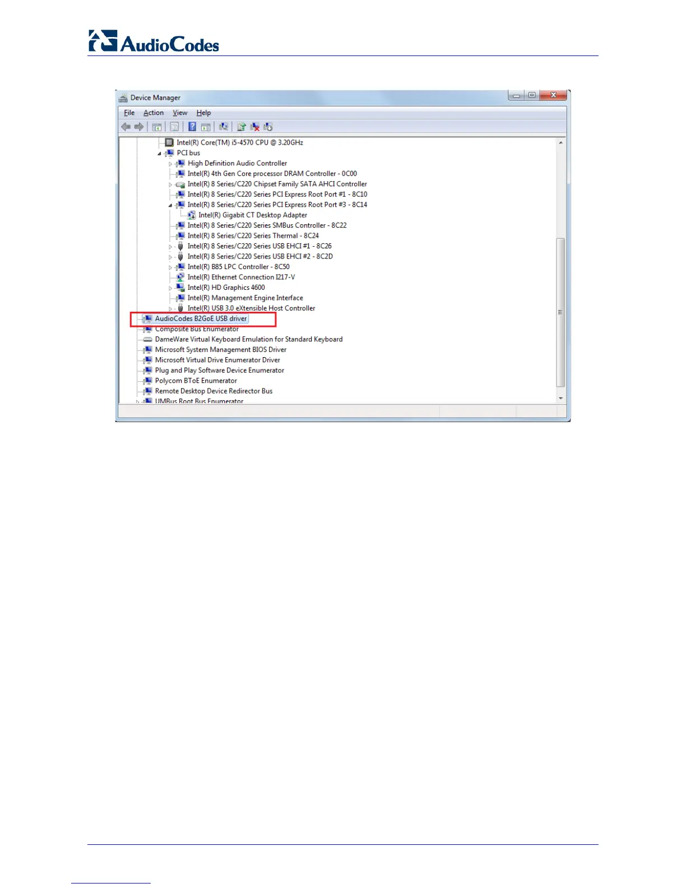Expand the High Definition Audio Controller node

click(x=170, y=164)
